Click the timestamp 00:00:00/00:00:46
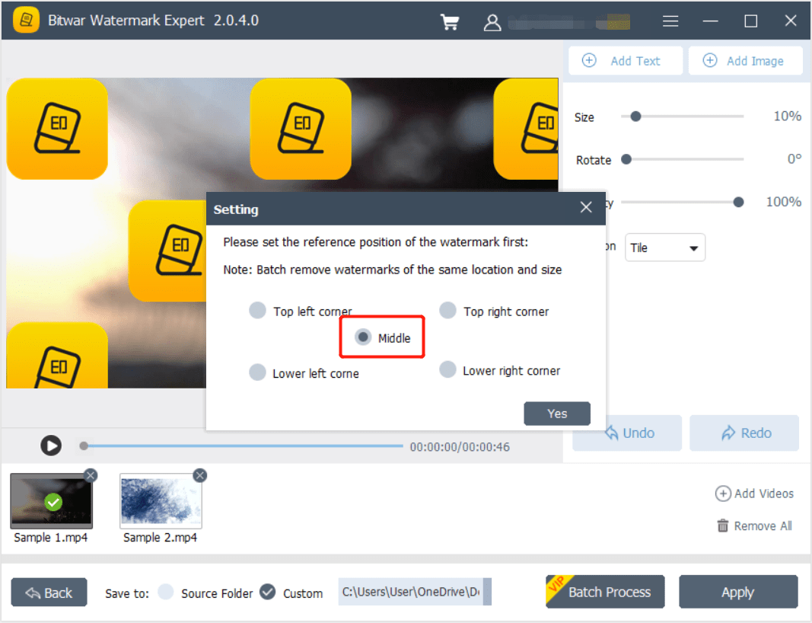The image size is (812, 623). [x=460, y=447]
